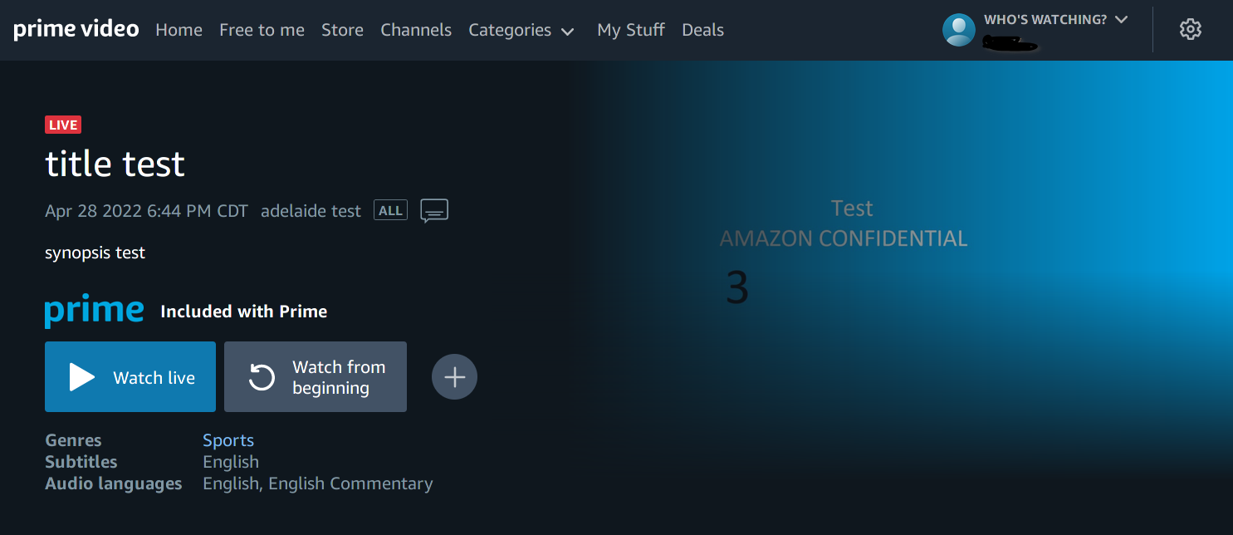Open the Channels page

click(416, 31)
